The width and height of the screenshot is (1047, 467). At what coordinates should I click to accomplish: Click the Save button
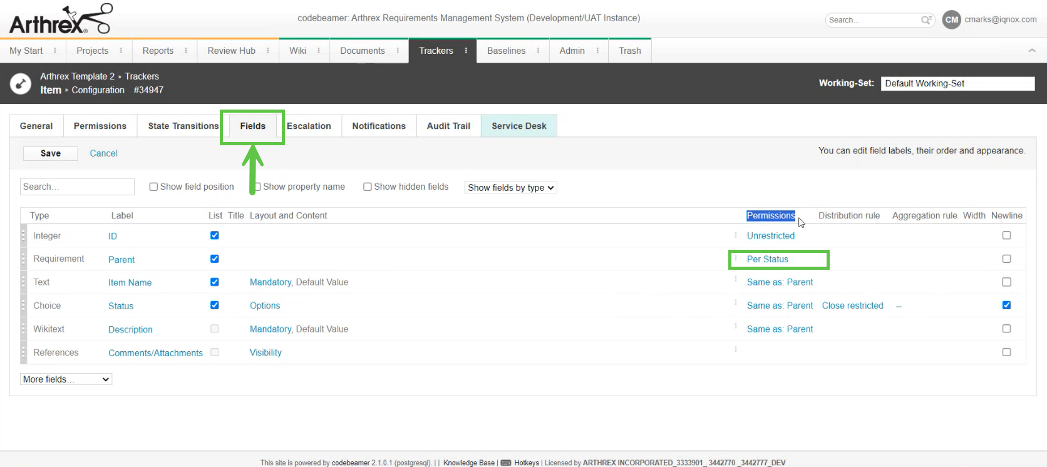coord(51,153)
